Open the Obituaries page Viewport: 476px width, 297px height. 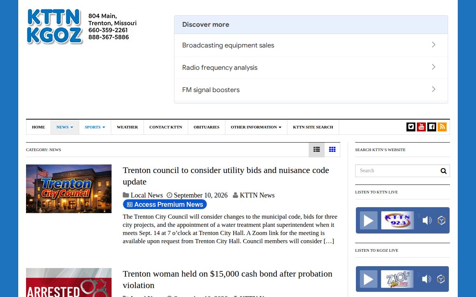206,127
